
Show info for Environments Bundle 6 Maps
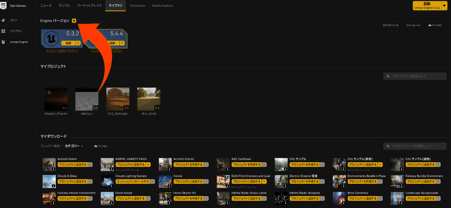click(x=343, y=186)
